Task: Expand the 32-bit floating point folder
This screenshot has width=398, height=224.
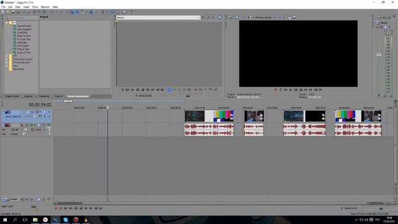Action: [7, 59]
